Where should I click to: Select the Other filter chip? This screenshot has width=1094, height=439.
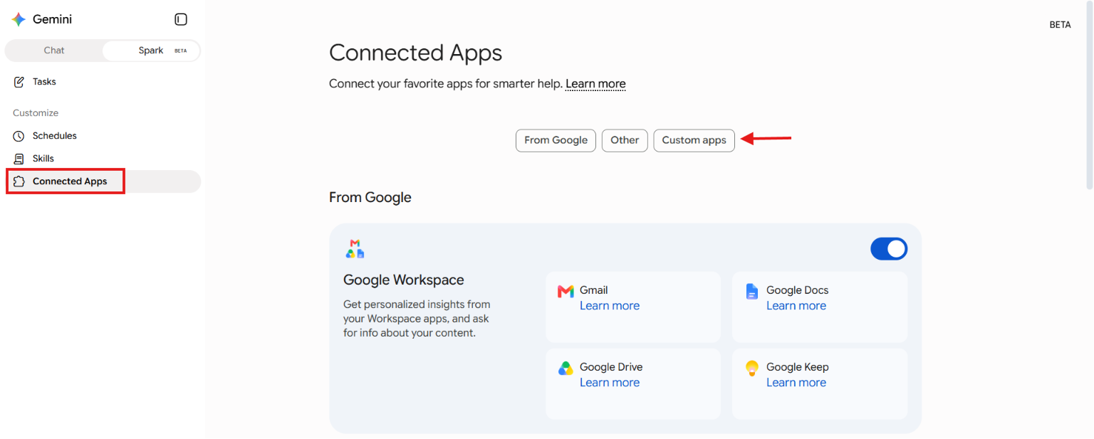click(625, 140)
